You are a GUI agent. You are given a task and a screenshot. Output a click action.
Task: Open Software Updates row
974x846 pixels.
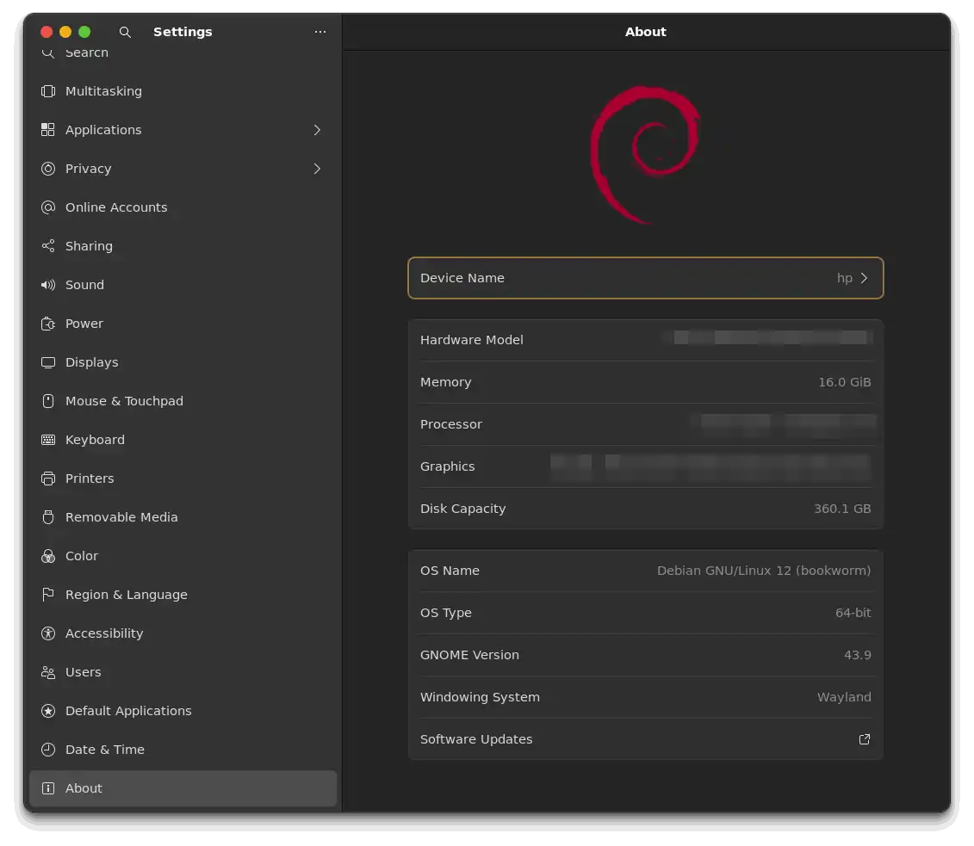point(645,739)
